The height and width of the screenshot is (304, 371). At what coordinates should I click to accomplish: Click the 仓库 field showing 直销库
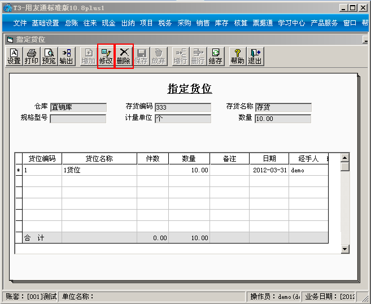[x=78, y=107]
